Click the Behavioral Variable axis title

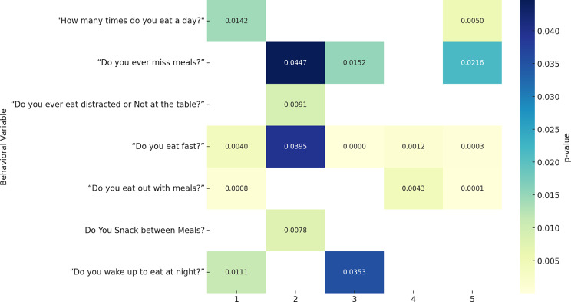(4, 147)
